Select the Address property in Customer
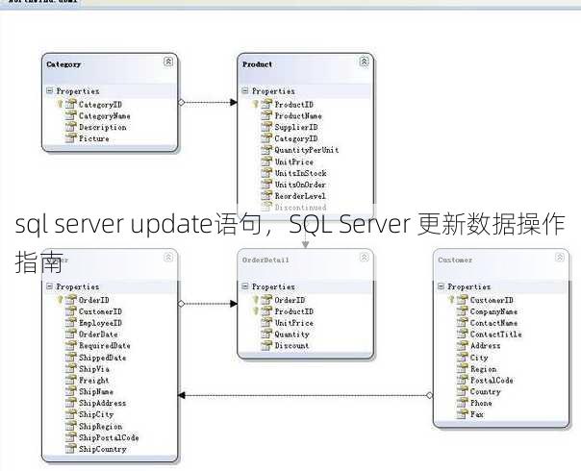Image resolution: width=581 pixels, height=471 pixels. [x=485, y=346]
